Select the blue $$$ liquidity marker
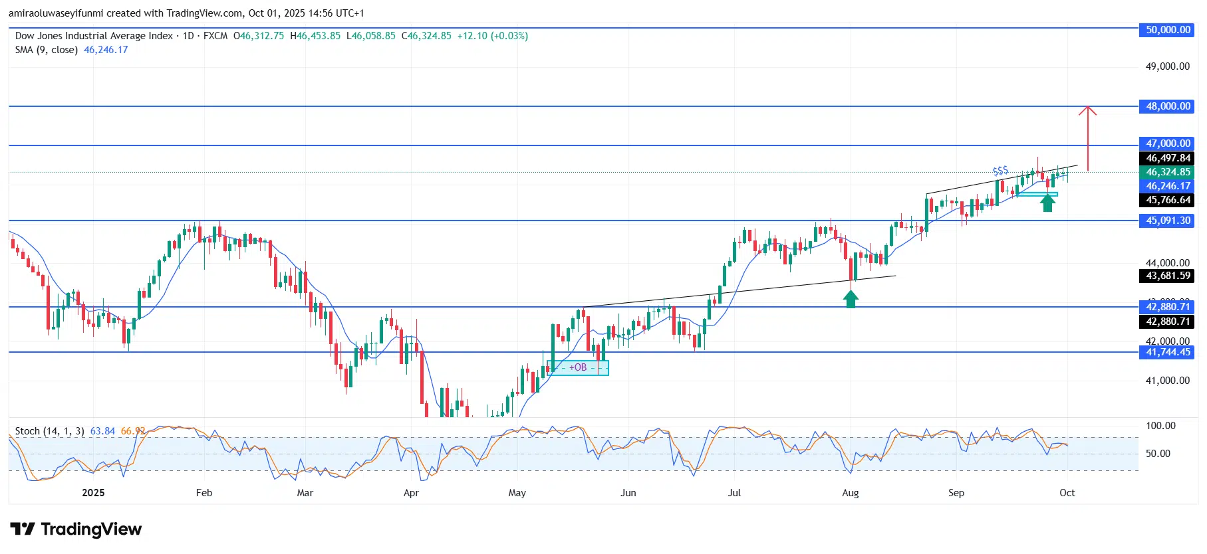This screenshot has height=554, width=1207. pos(1000,171)
